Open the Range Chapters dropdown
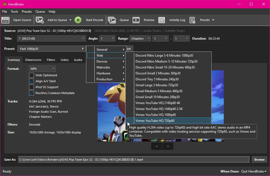 point(140,38)
